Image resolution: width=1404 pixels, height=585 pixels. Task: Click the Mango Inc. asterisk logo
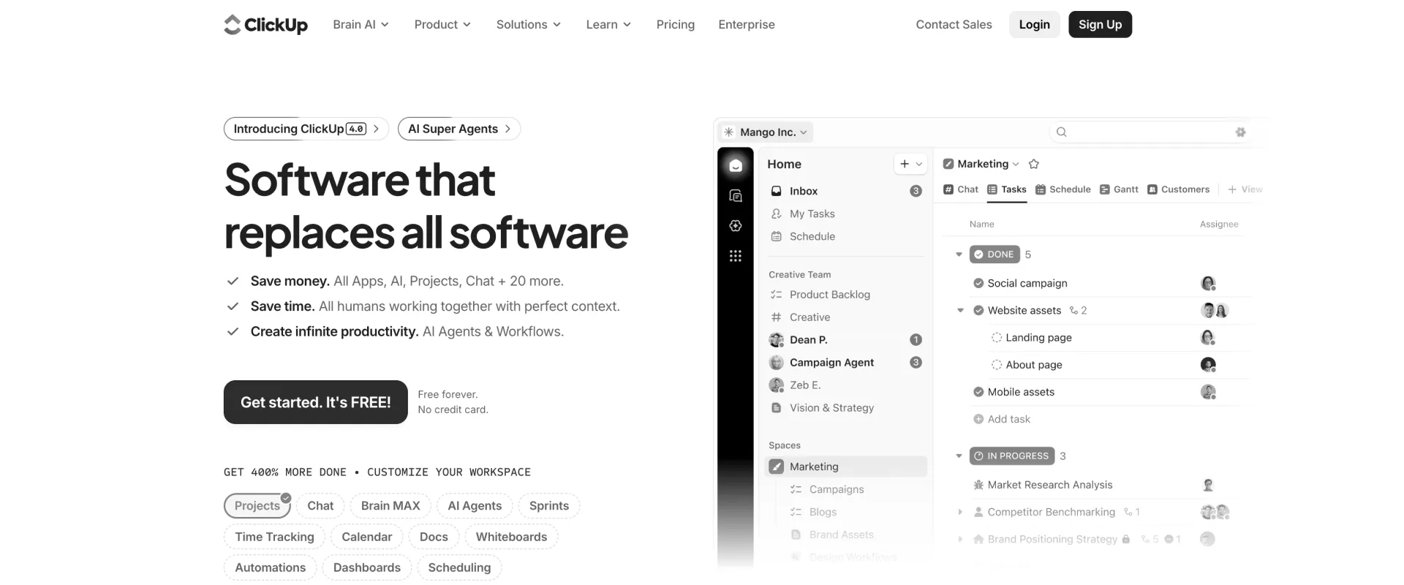tap(729, 132)
